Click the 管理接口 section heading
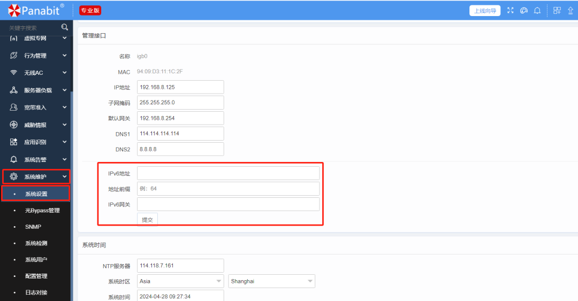The width and height of the screenshot is (578, 301). coord(94,36)
